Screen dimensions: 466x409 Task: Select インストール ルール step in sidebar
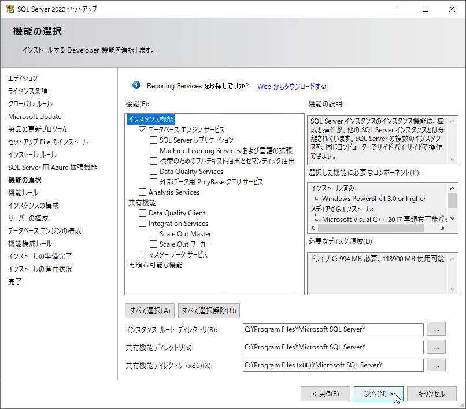click(32, 155)
